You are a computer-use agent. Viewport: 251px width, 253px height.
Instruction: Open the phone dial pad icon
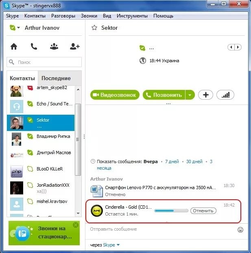34,46
